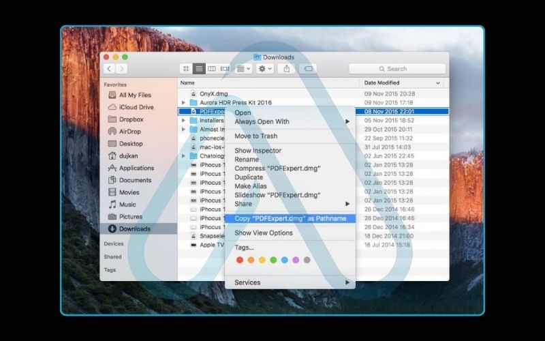
Task: Apply the red tag color
Action: coord(240,260)
